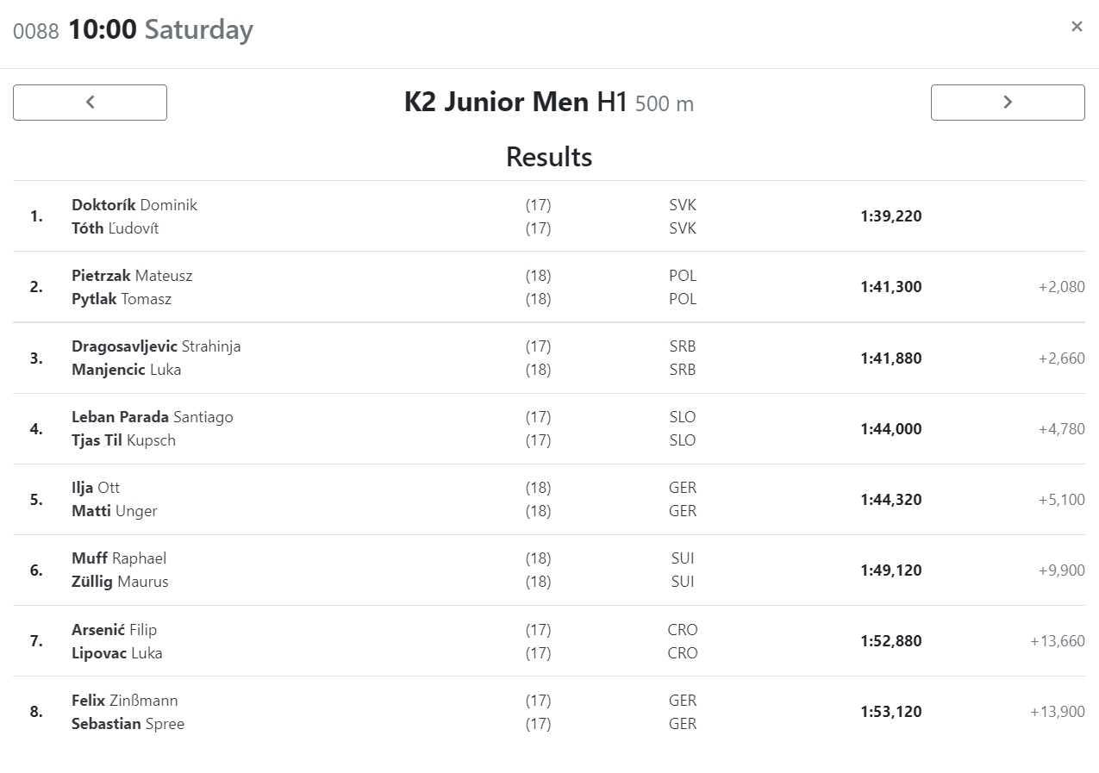1099x773 pixels.
Task: Select the Ilja Ott entry
Action: 96,488
